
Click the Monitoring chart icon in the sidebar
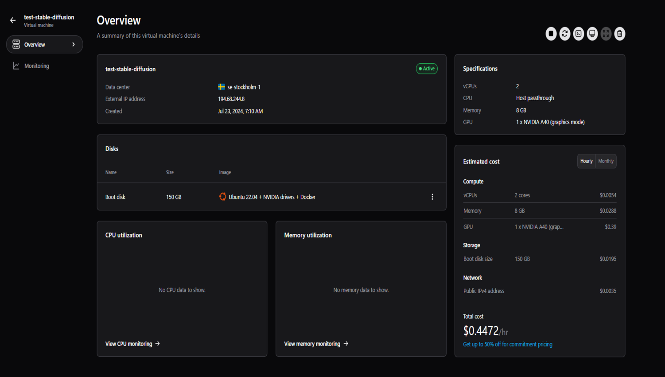[16, 66]
